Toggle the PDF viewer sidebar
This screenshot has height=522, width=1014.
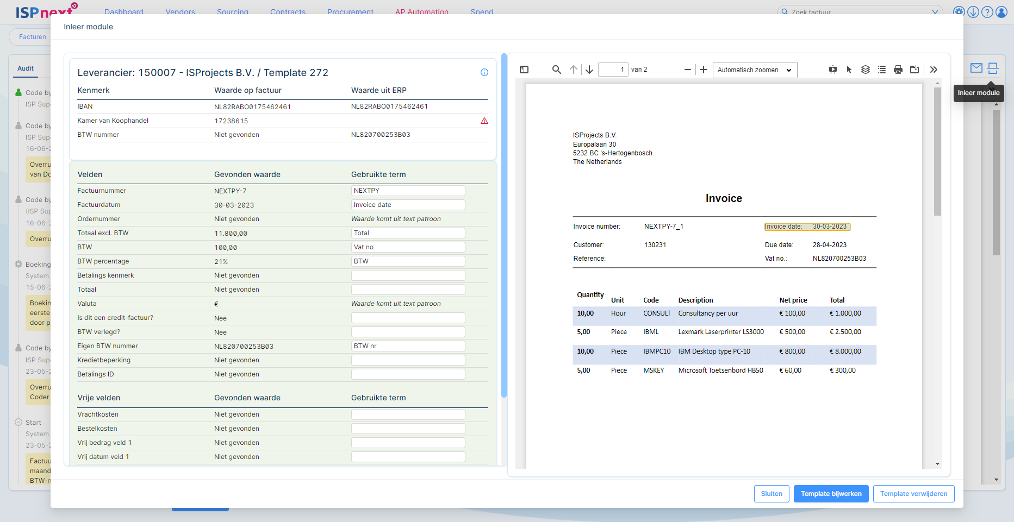[x=524, y=70]
